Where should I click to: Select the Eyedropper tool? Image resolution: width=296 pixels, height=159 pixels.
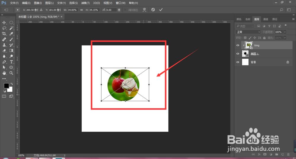click(x=11, y=34)
